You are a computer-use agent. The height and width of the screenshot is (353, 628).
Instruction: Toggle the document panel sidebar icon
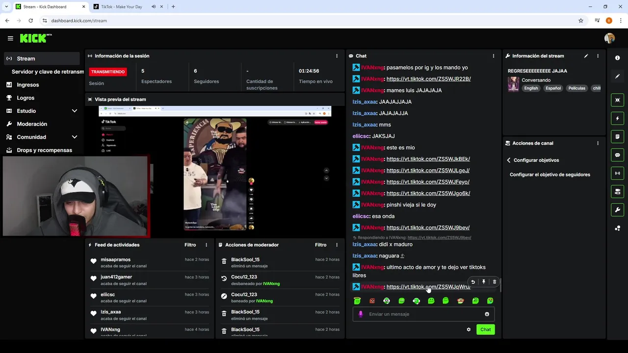point(617,136)
